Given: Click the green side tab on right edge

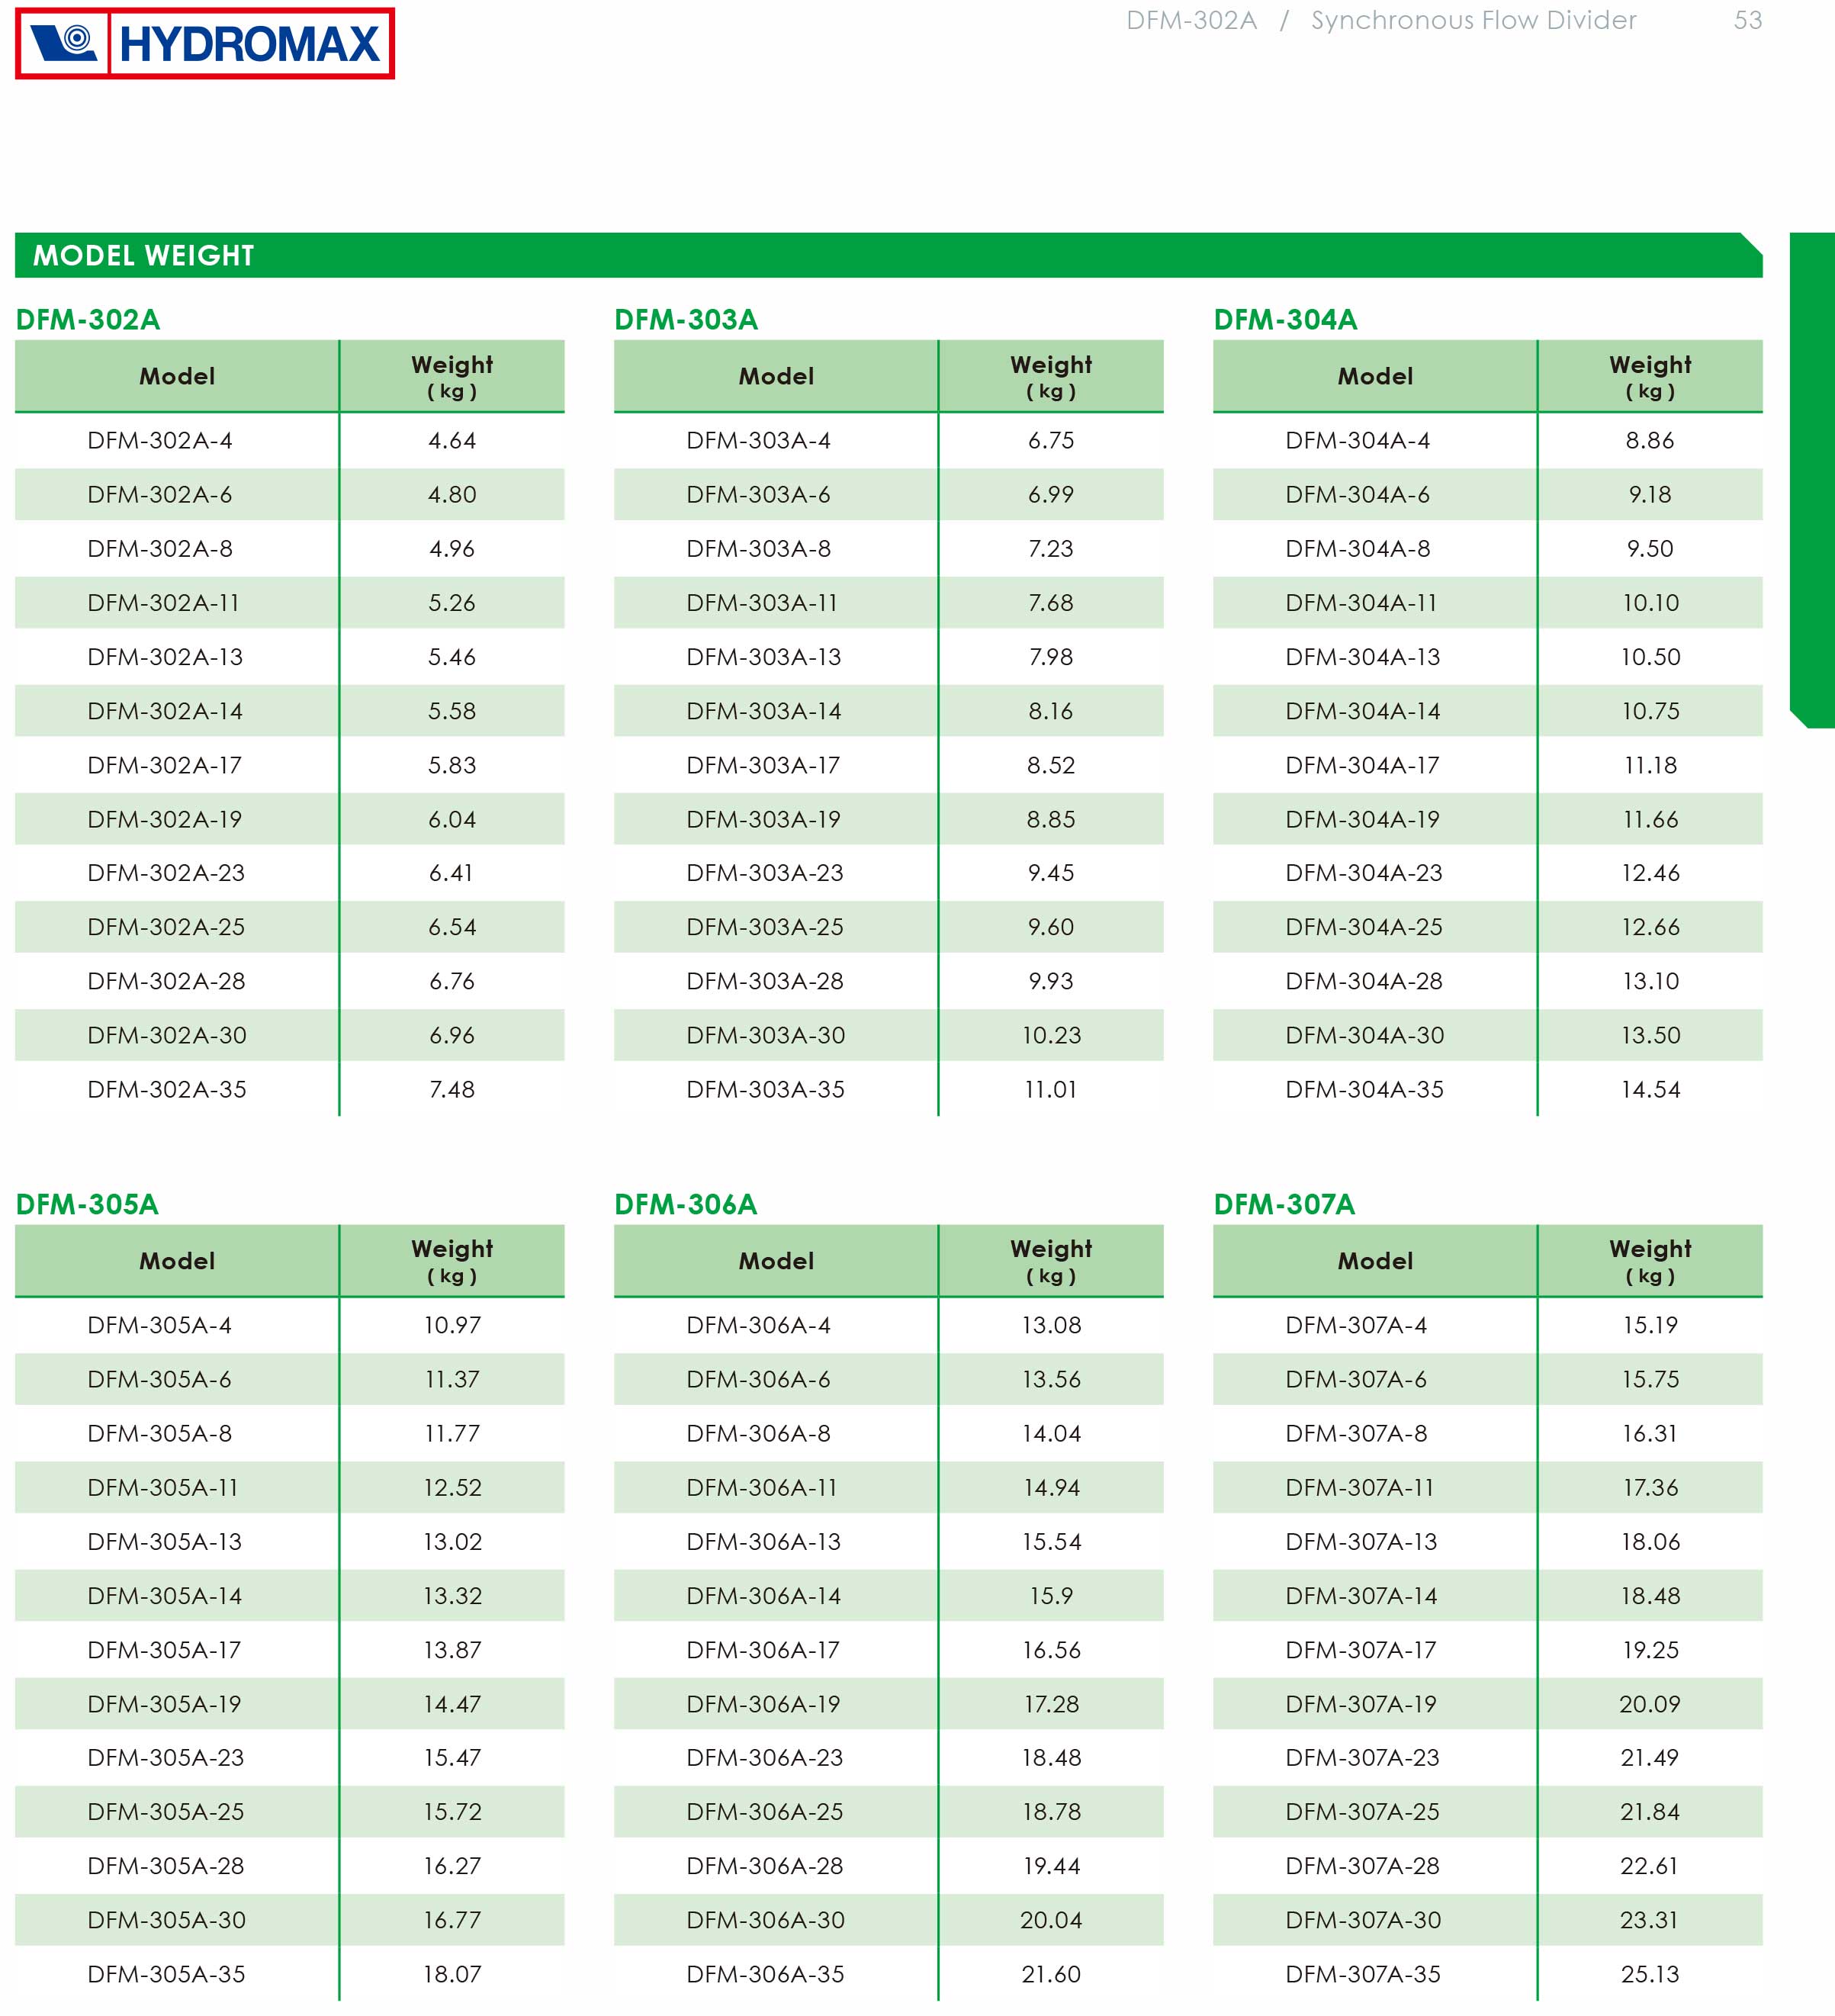Looking at the screenshot, I should [x=1811, y=480].
